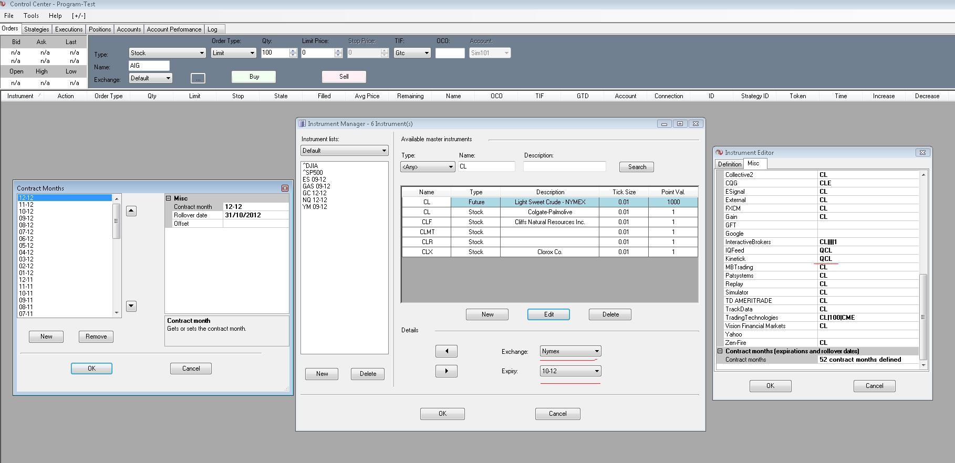955x463 pixels.
Task: Close the Contract Months dialog
Action: tap(285, 188)
